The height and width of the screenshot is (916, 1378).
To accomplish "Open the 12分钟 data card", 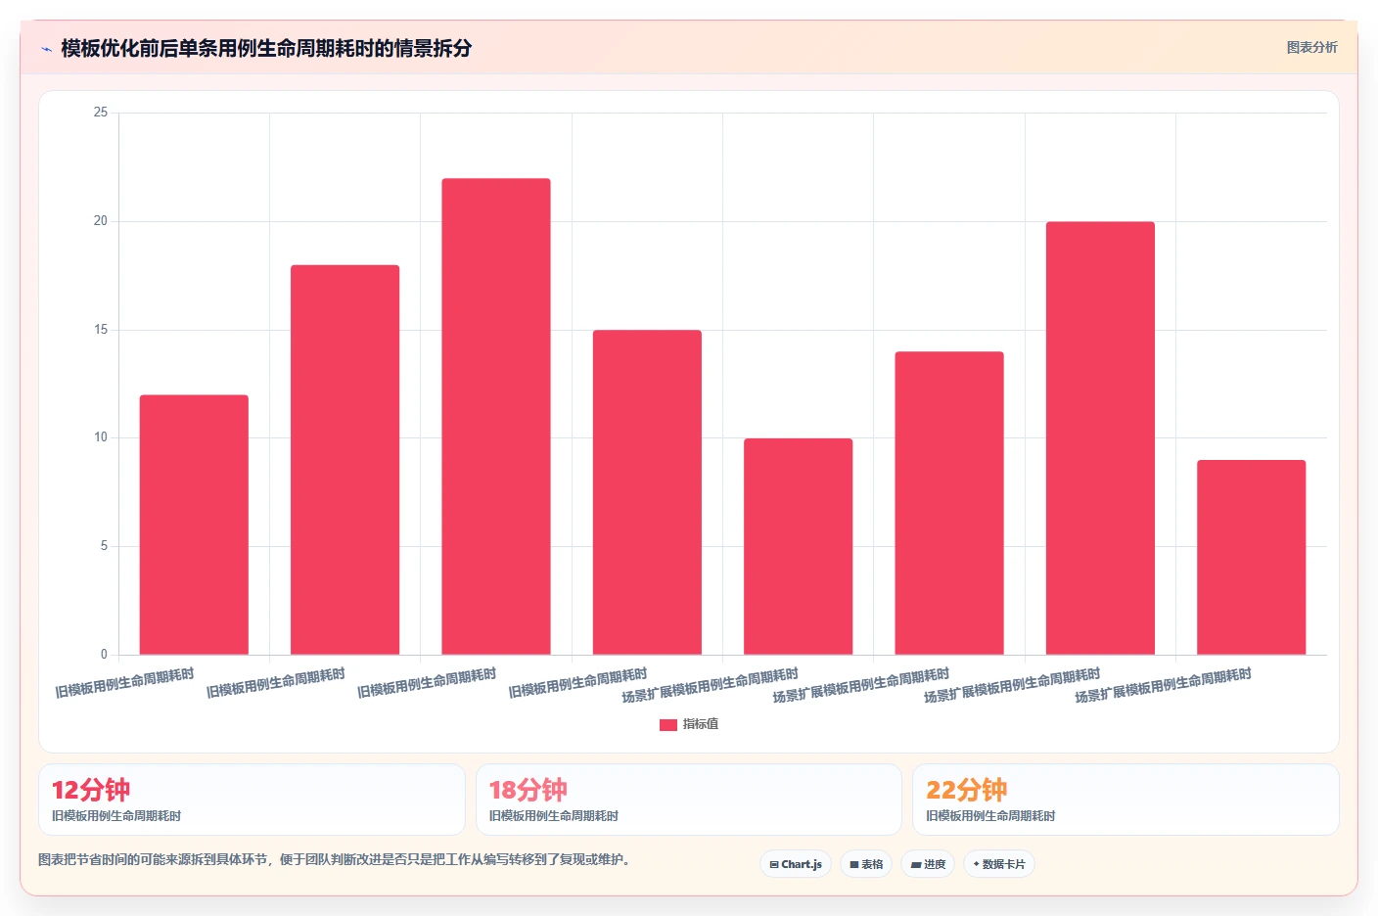I will pos(252,800).
